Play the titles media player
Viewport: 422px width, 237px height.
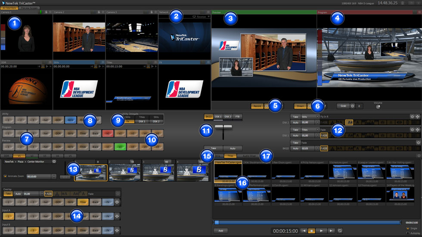[x=321, y=231]
